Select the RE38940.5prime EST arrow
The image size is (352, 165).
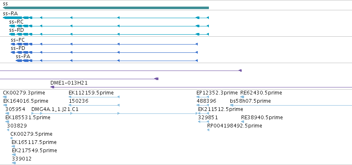point(242,122)
